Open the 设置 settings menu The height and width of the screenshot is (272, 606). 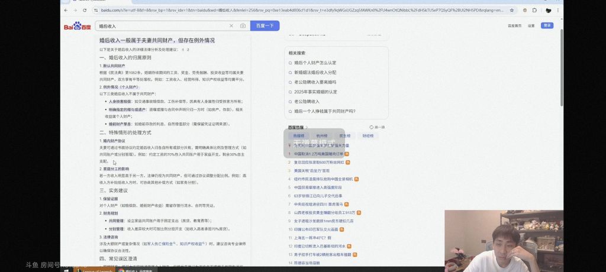pos(531,26)
